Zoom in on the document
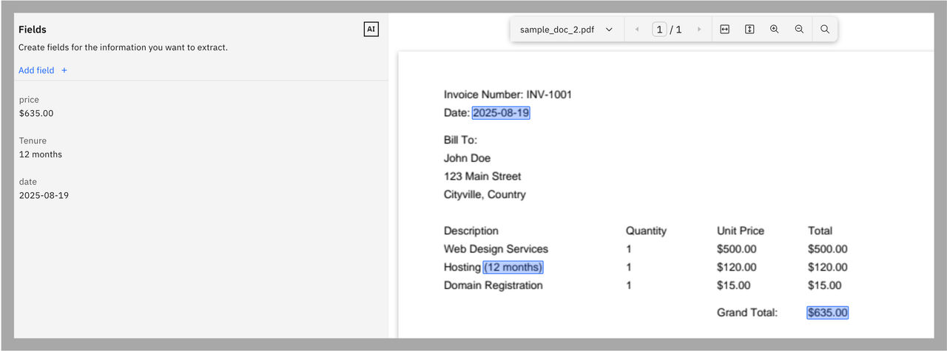The height and width of the screenshot is (351, 947). click(x=775, y=30)
